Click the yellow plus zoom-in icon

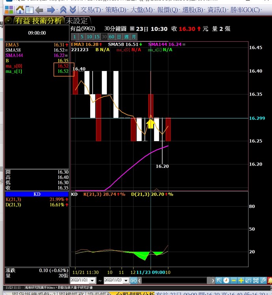point(241,280)
